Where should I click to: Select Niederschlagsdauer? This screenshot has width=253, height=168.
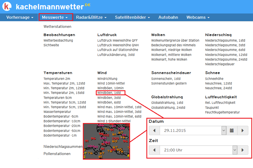tap(220, 64)
